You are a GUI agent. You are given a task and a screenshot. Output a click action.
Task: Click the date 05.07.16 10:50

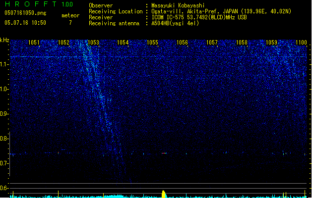point(25,23)
